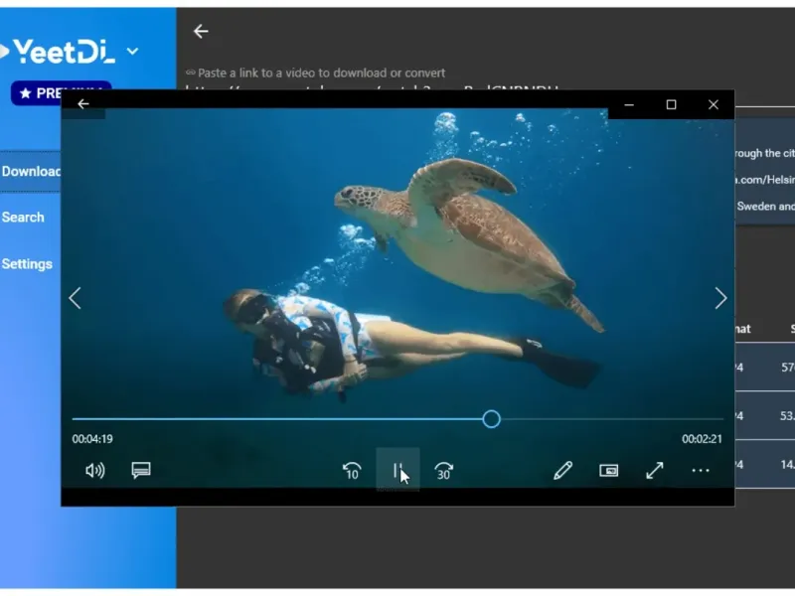Expand the YeetDL logo dropdown arrow

(132, 52)
